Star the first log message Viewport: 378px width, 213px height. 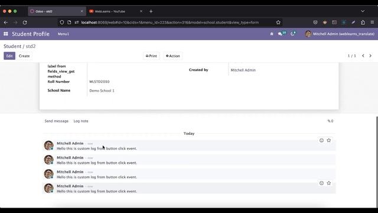click(x=328, y=140)
